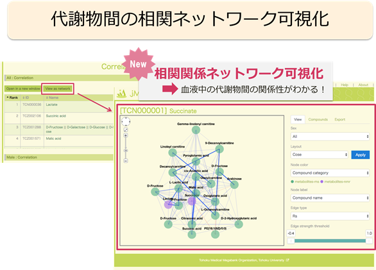376x270 pixels.
Task: Select the D-2-Hydroxyglutaric acid node
Action: (239, 224)
